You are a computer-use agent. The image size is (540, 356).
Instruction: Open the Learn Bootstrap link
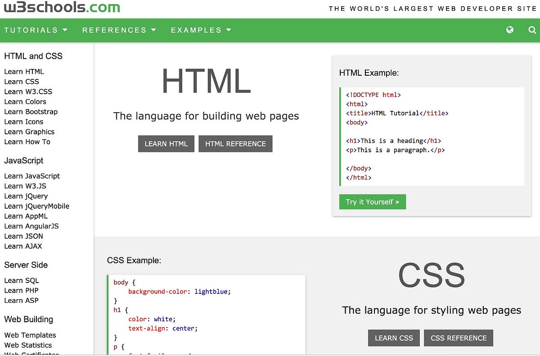click(31, 111)
